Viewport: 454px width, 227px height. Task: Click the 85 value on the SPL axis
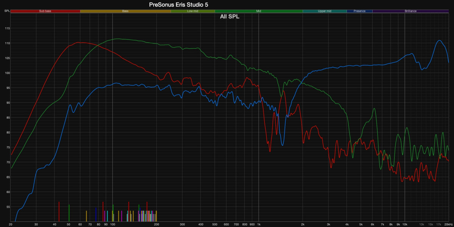(8, 118)
